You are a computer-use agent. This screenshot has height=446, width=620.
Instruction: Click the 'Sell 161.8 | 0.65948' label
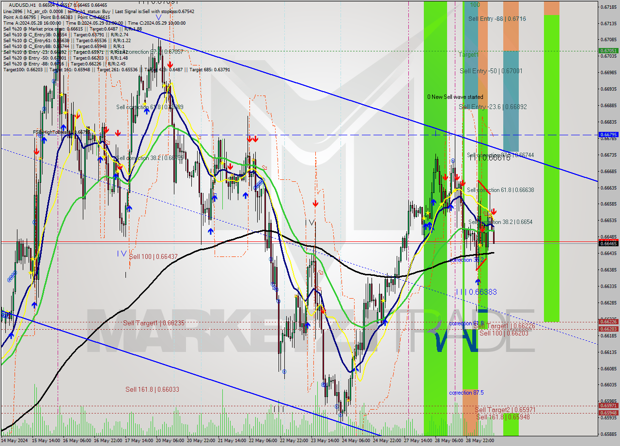point(503,416)
